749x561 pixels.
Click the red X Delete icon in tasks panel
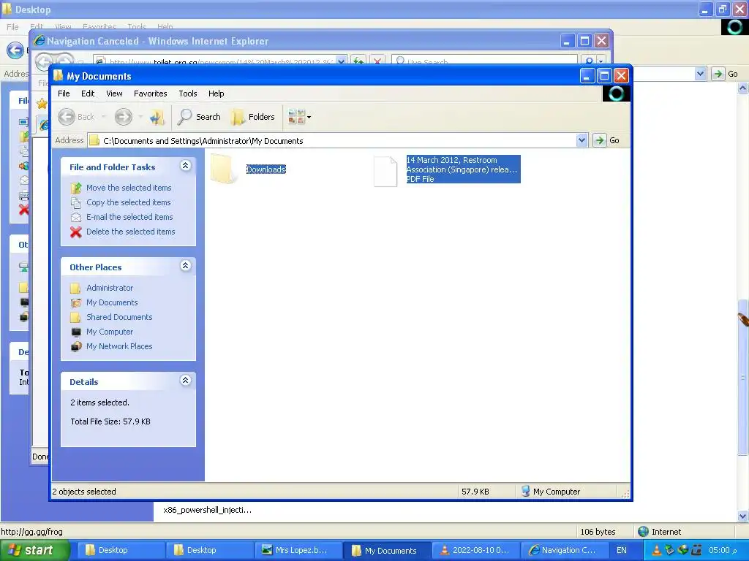(x=76, y=232)
